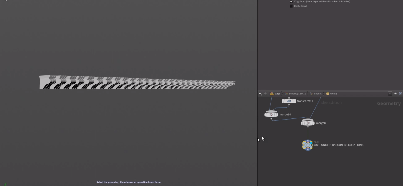
Task: Enable the Cache Input checkbox
Action: (x=291, y=6)
